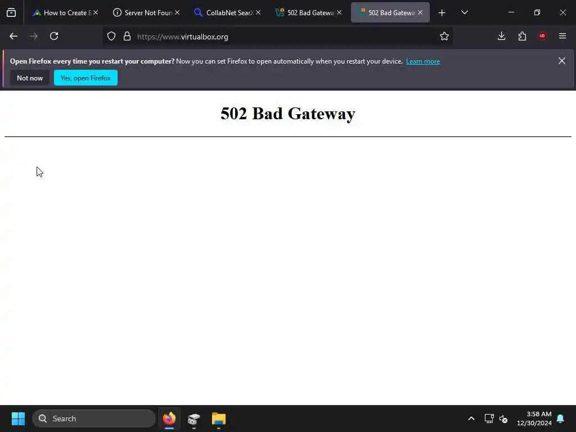Open VirtualBox taskbar icon
Image resolution: width=576 pixels, height=432 pixels.
tap(193, 418)
